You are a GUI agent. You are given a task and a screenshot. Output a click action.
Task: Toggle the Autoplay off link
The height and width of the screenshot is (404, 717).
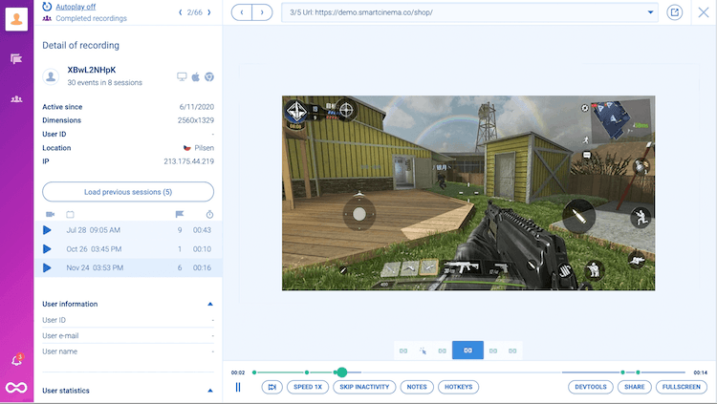click(x=76, y=7)
